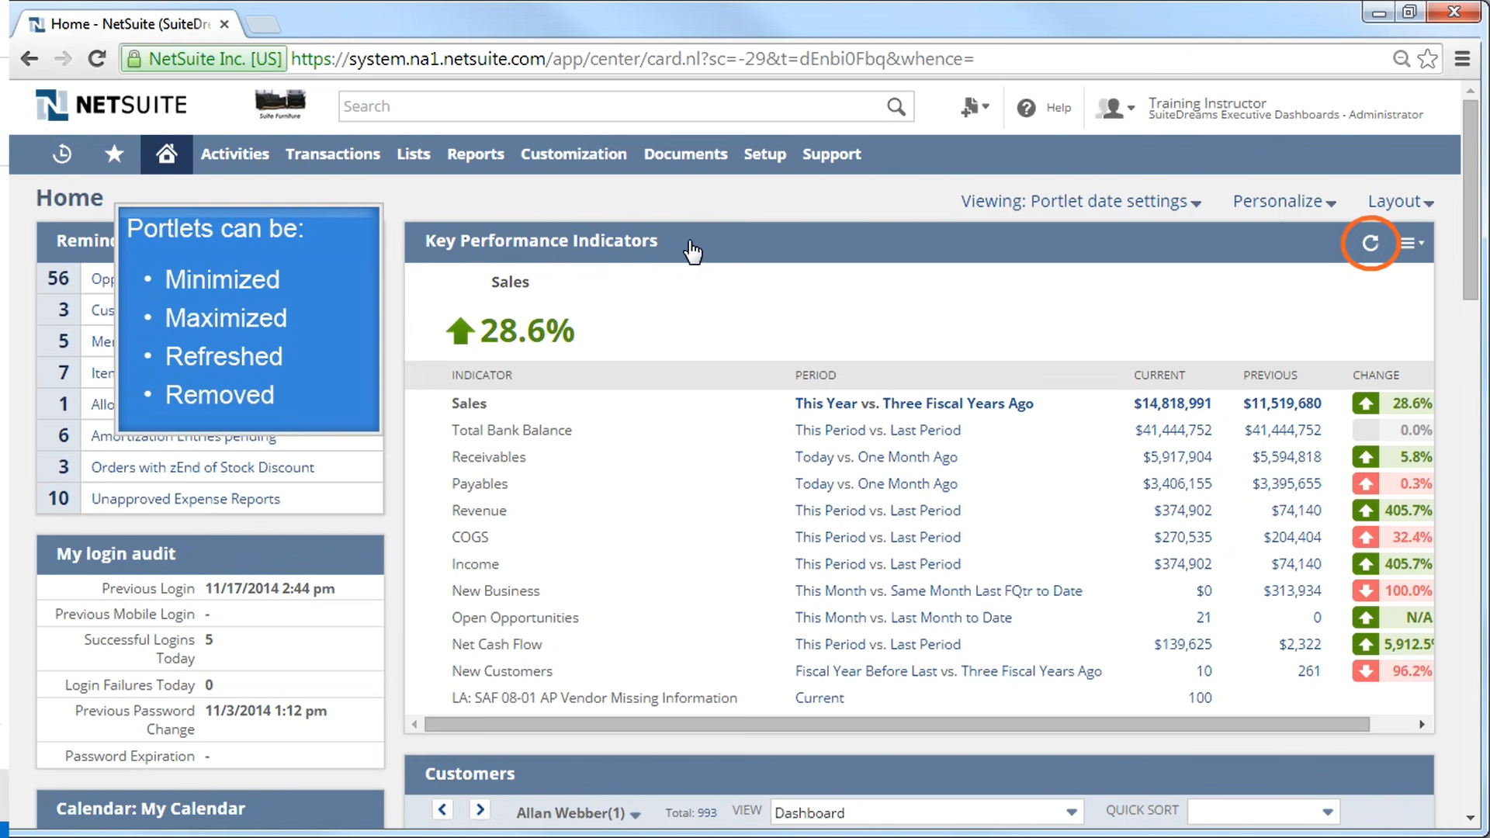
Task: Open the Help question mark icon
Action: [x=1026, y=108]
